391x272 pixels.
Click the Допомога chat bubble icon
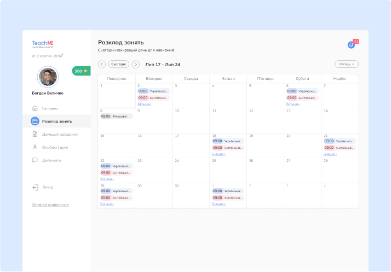(x=35, y=160)
